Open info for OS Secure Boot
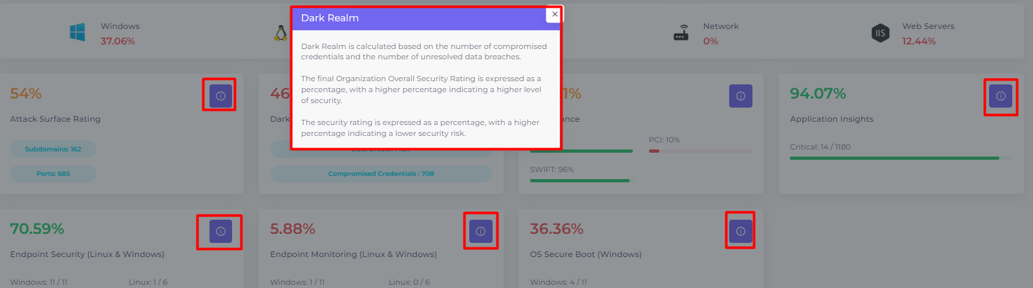The height and width of the screenshot is (288, 1033). tap(741, 231)
